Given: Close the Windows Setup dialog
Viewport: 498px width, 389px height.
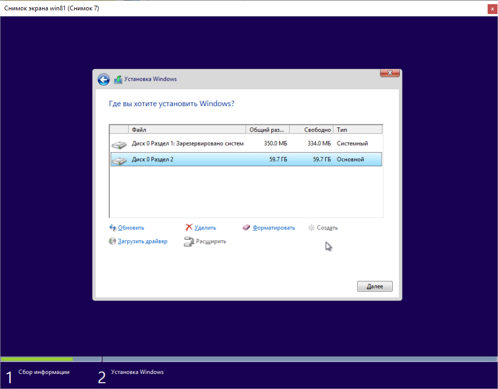Looking at the screenshot, I should click(390, 73).
